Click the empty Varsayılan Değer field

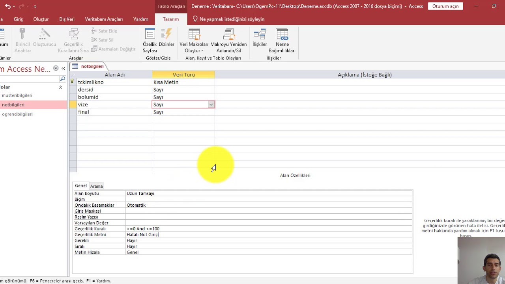[x=269, y=223]
